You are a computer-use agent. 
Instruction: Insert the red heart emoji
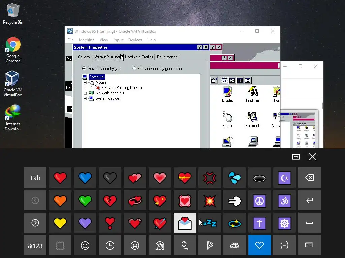[x=60, y=178]
